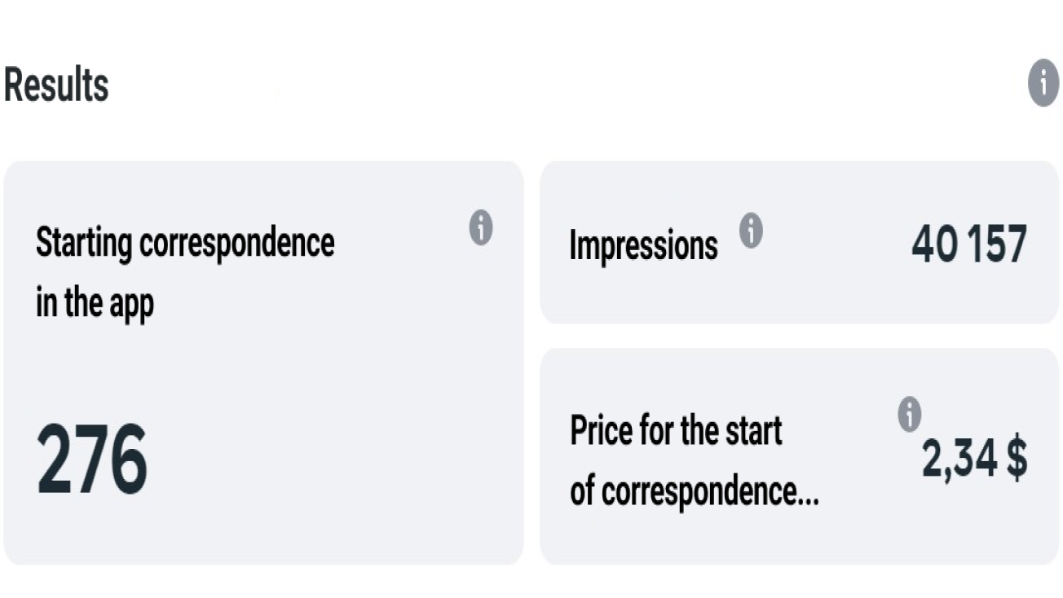This screenshot has width=1063, height=598.
Task: Click the Impressions label
Action: [x=643, y=244]
